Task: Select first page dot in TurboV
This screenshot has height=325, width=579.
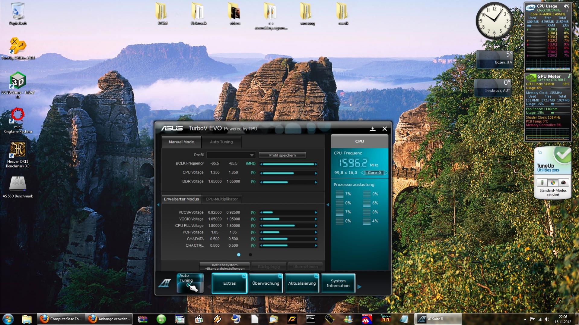Action: [239, 255]
